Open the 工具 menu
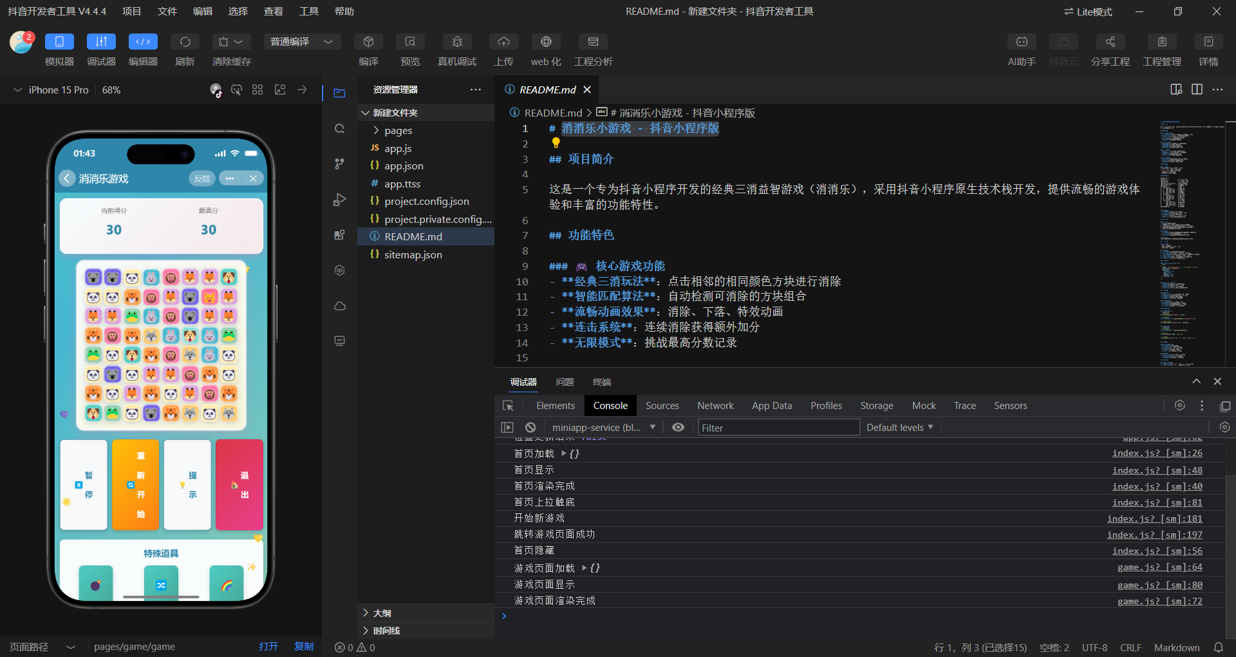The width and height of the screenshot is (1236, 657). click(309, 12)
